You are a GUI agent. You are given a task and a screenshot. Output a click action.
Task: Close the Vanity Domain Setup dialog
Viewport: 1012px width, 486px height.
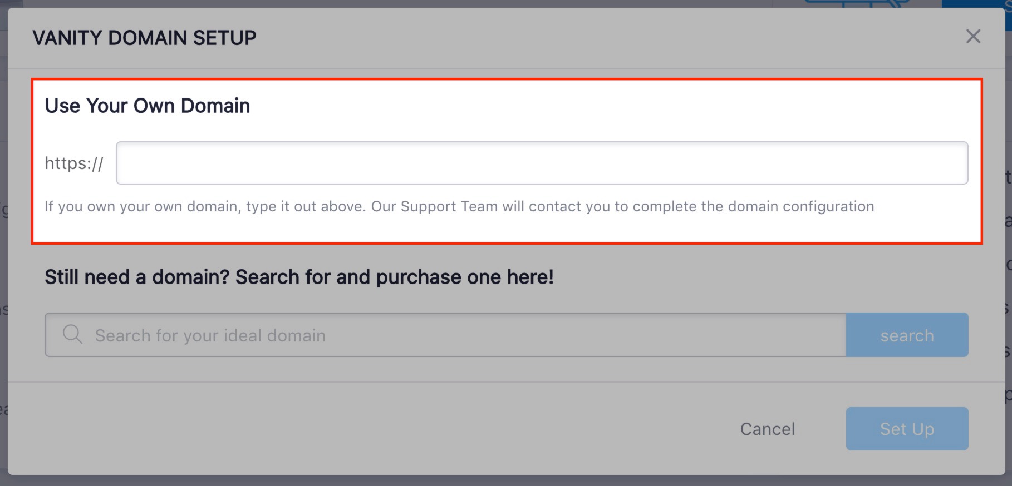pyautogui.click(x=973, y=37)
